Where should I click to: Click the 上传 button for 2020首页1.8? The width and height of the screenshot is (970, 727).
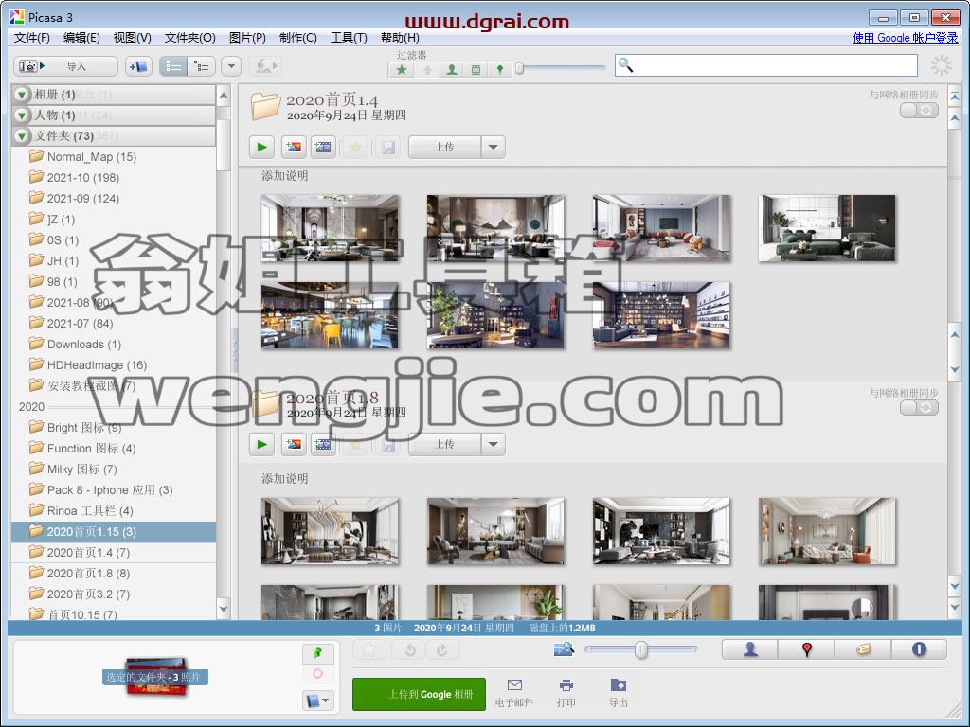(x=444, y=444)
